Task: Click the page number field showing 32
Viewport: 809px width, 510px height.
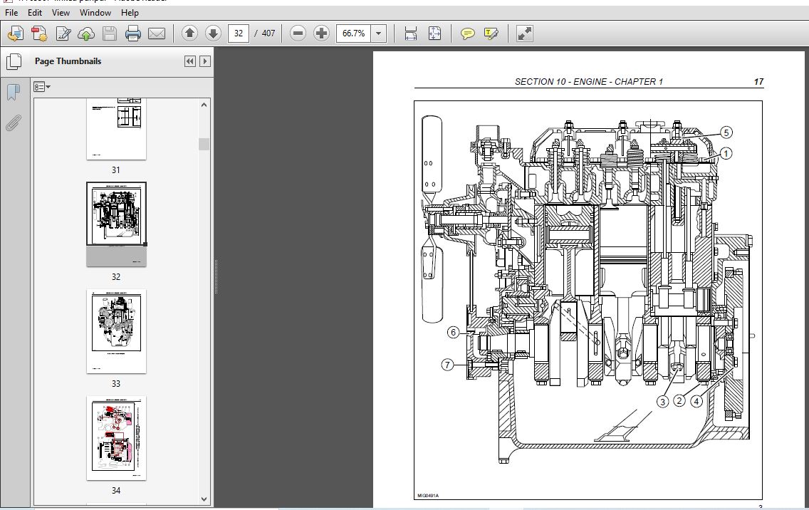Action: 239,33
